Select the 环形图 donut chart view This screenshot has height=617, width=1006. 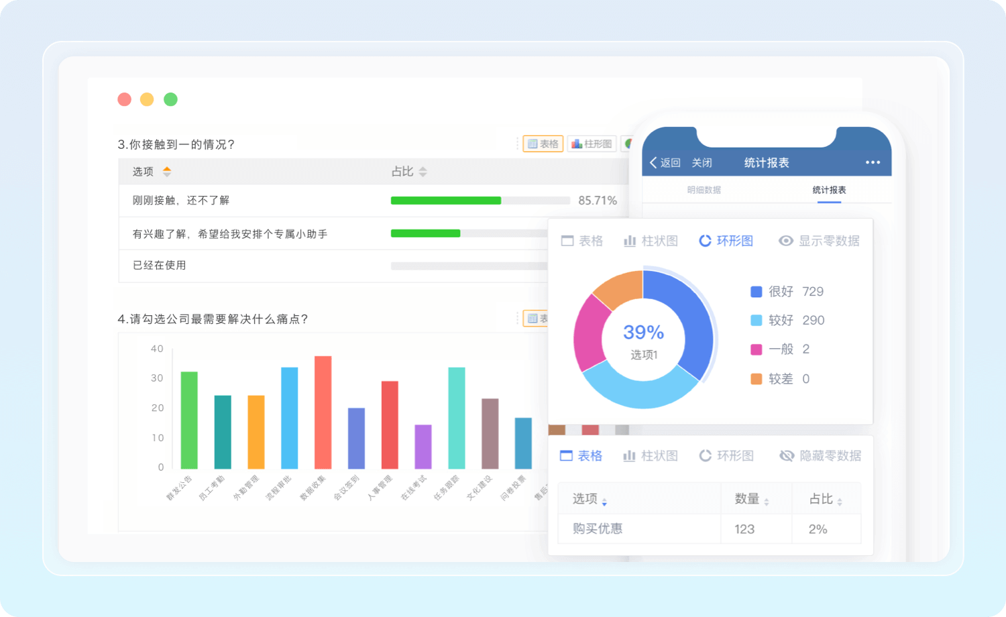pos(726,241)
